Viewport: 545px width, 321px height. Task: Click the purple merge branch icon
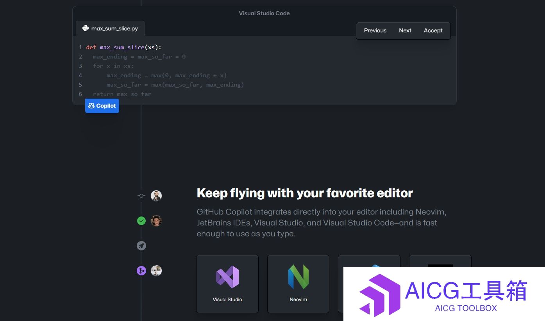(141, 271)
